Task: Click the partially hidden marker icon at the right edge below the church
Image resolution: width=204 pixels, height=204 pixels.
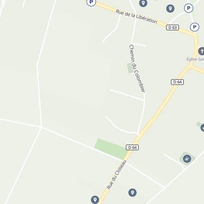Action: [202, 127]
